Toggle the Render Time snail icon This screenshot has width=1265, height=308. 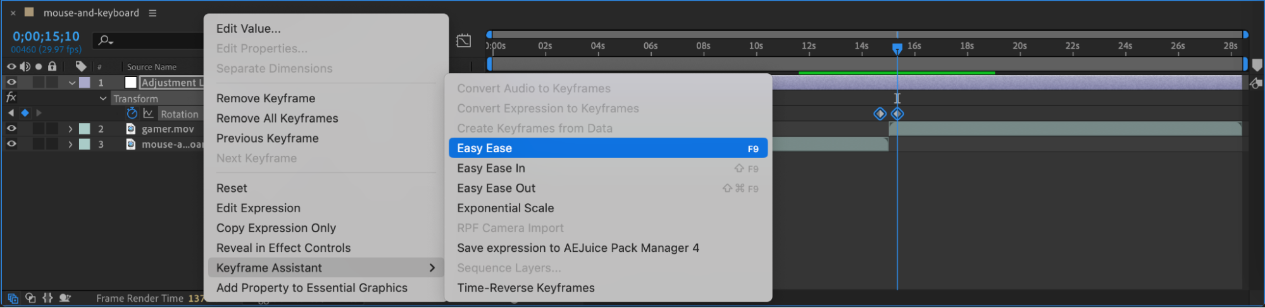pos(65,298)
